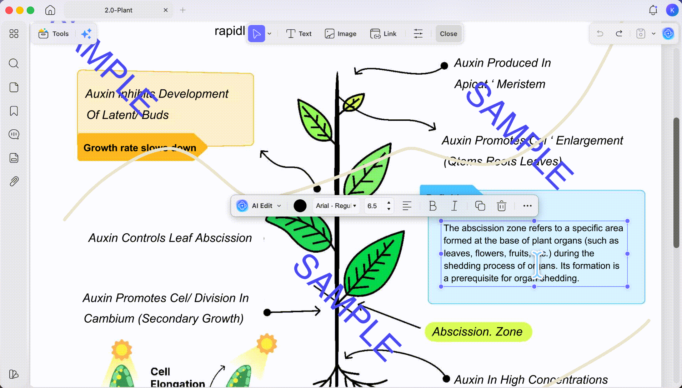Toggle bold formatting
Image resolution: width=682 pixels, height=388 pixels.
(x=433, y=206)
